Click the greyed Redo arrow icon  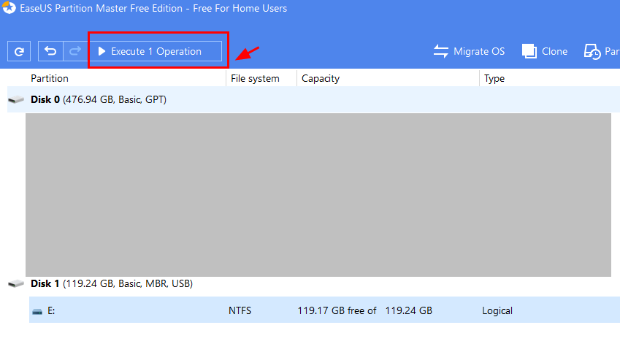[x=75, y=51]
